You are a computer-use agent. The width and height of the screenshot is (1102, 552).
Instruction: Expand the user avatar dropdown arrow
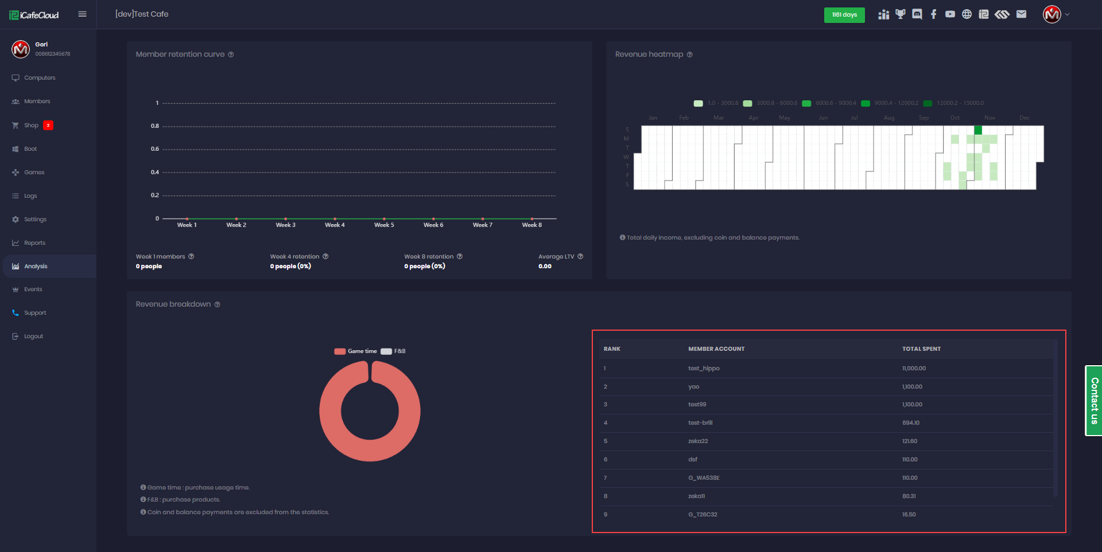tap(1068, 15)
